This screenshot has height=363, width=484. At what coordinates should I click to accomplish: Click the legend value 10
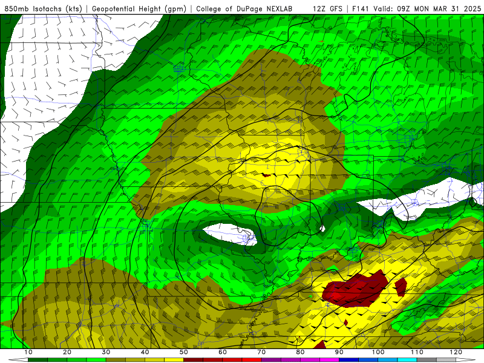click(x=28, y=352)
